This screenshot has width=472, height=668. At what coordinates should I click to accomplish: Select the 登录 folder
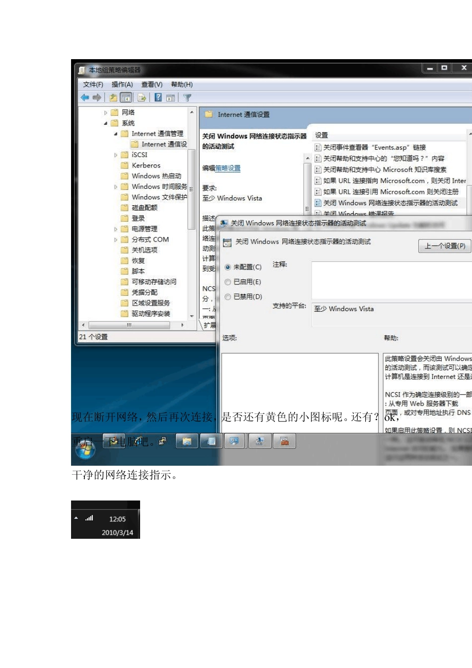(138, 218)
